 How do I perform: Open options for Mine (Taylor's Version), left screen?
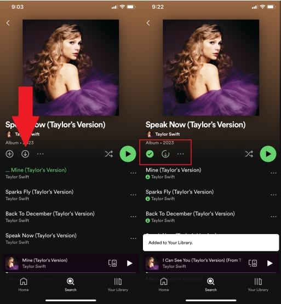click(x=133, y=173)
